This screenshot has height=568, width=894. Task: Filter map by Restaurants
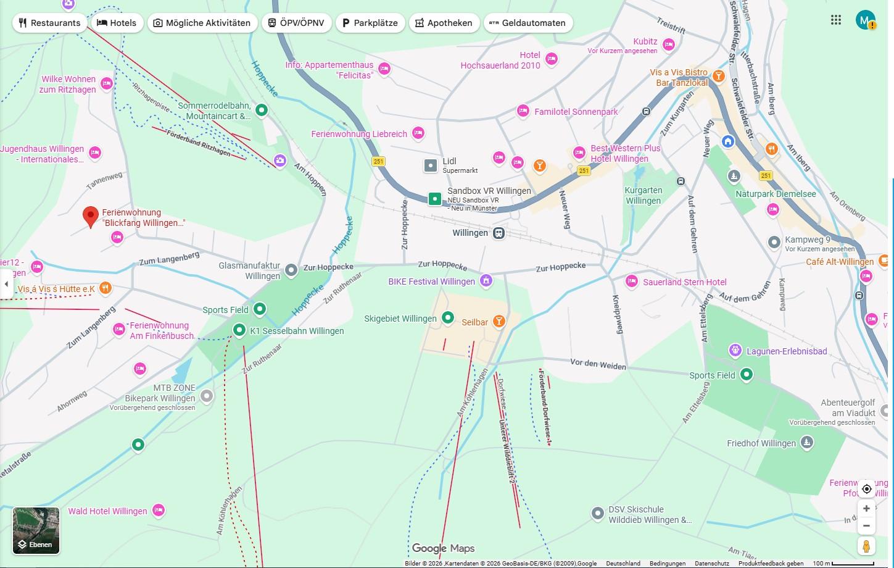pos(49,23)
